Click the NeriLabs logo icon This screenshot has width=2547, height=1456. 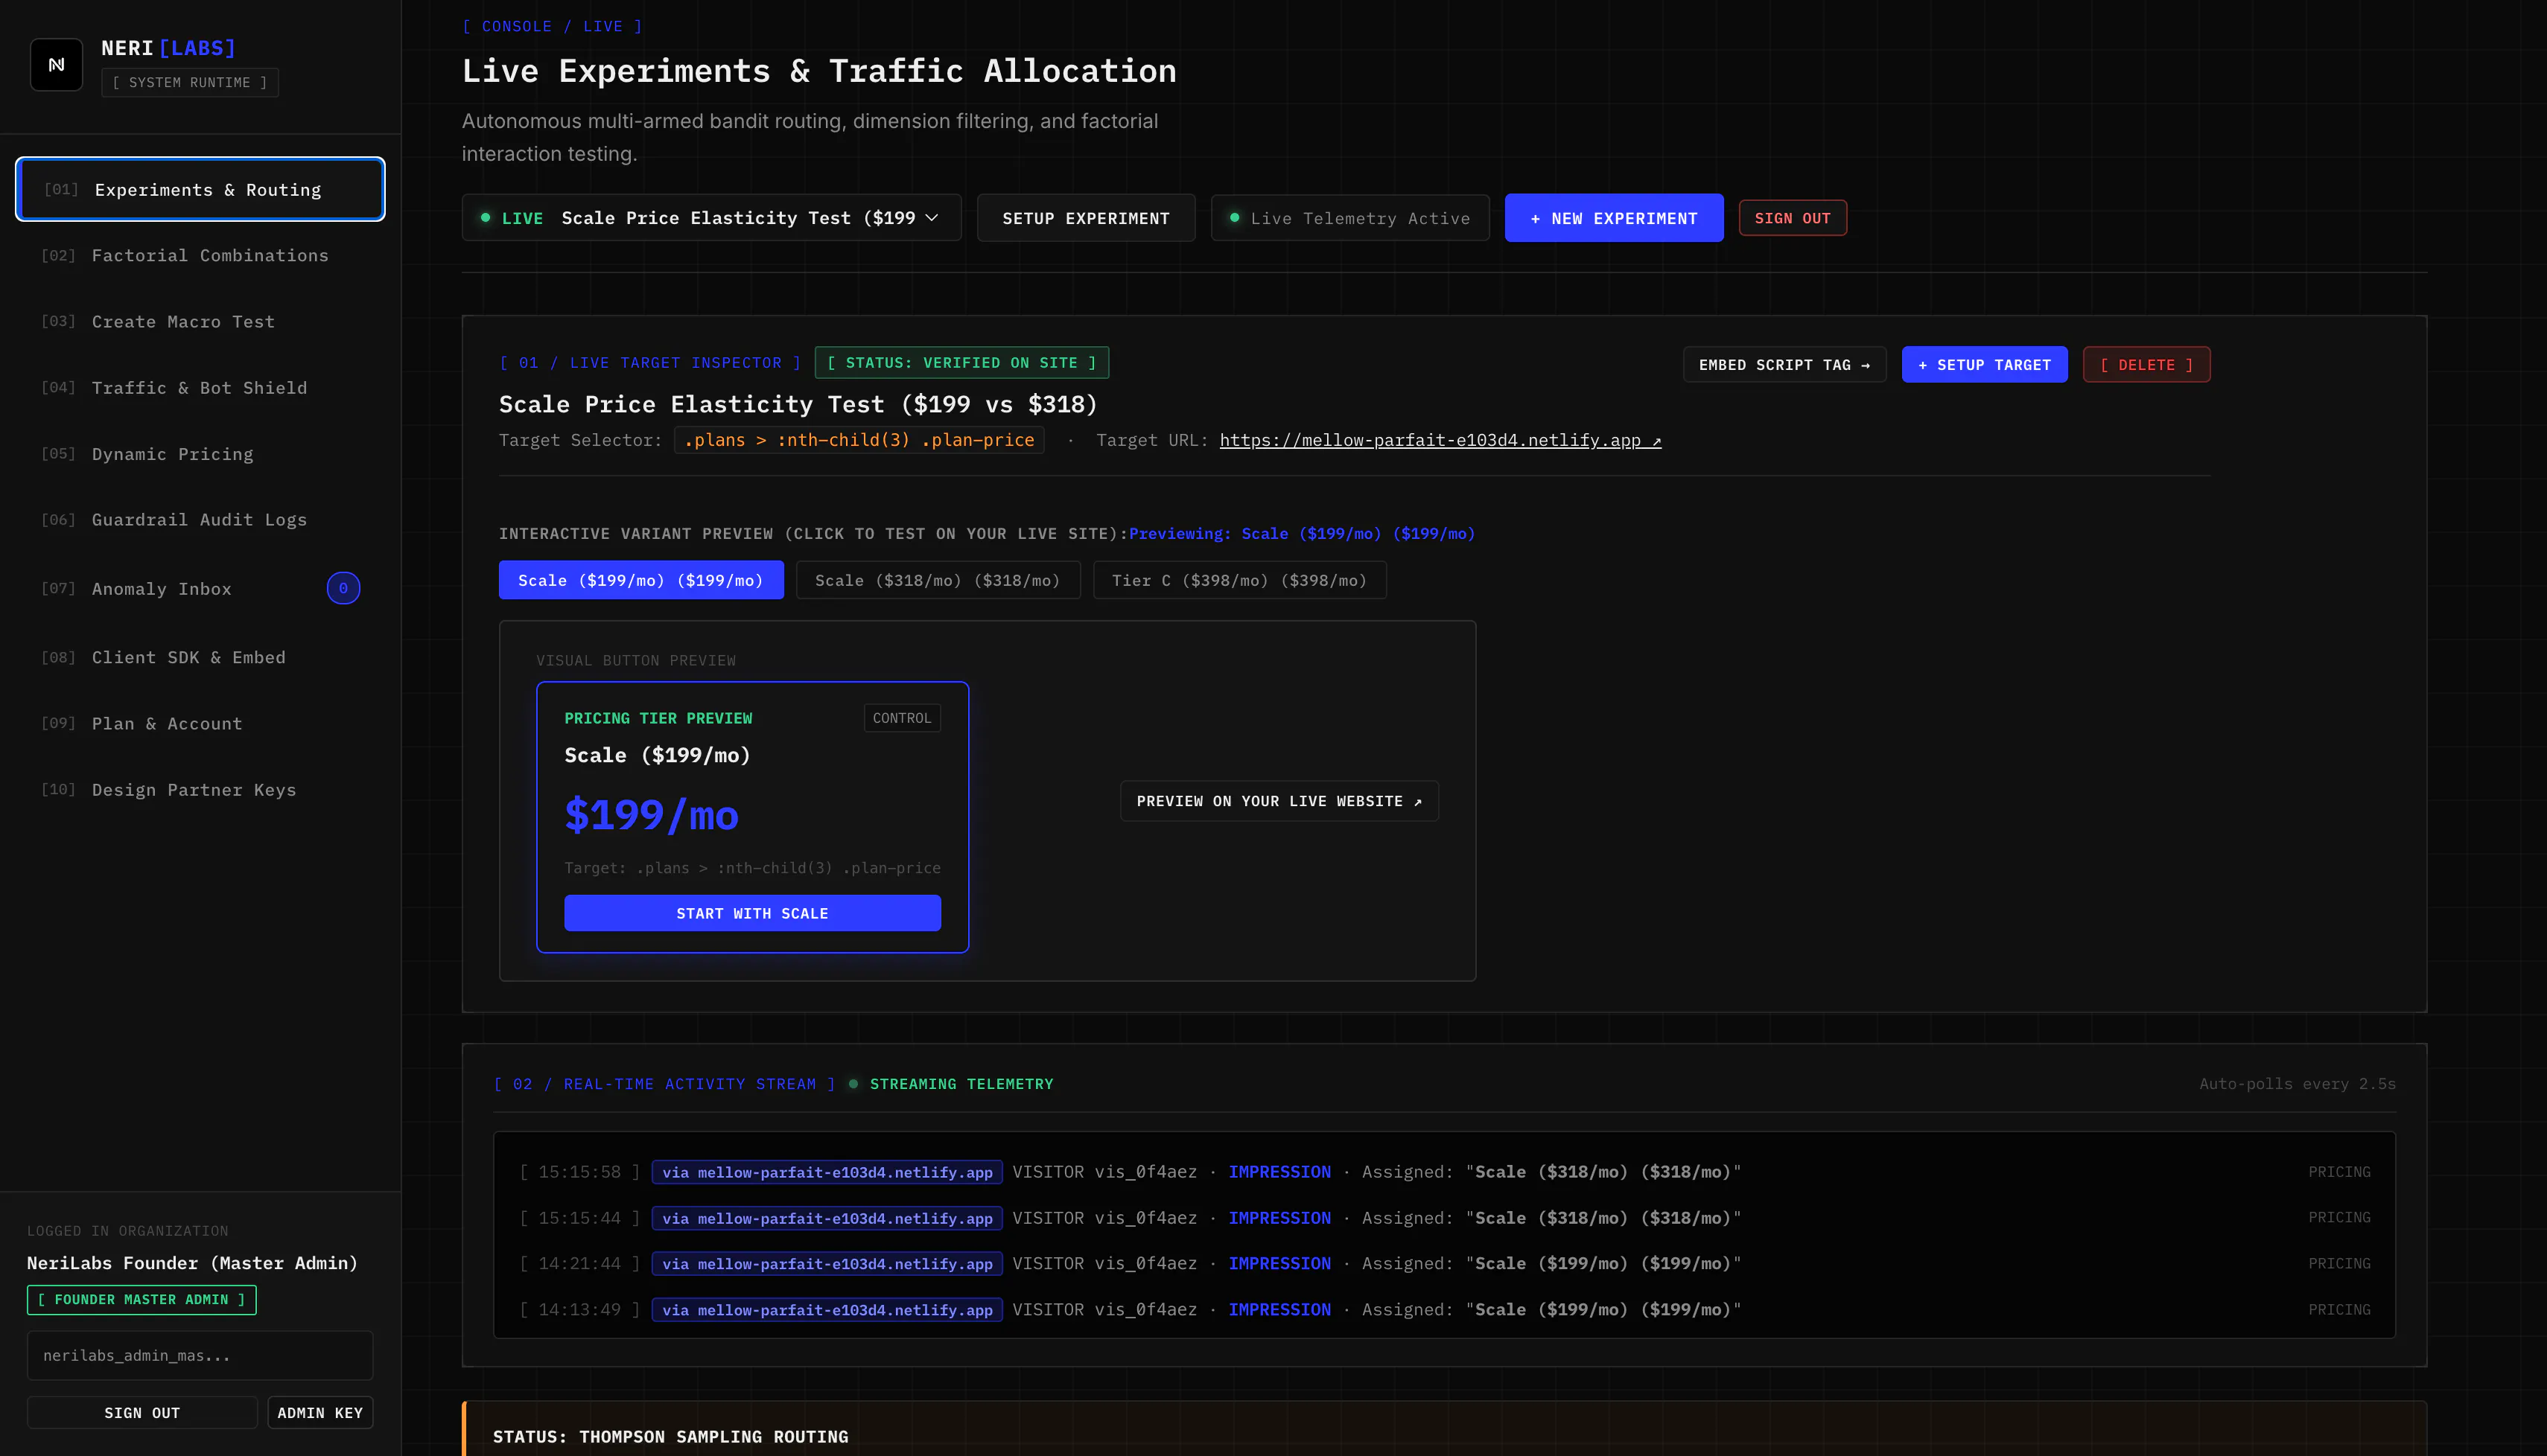tap(56, 65)
